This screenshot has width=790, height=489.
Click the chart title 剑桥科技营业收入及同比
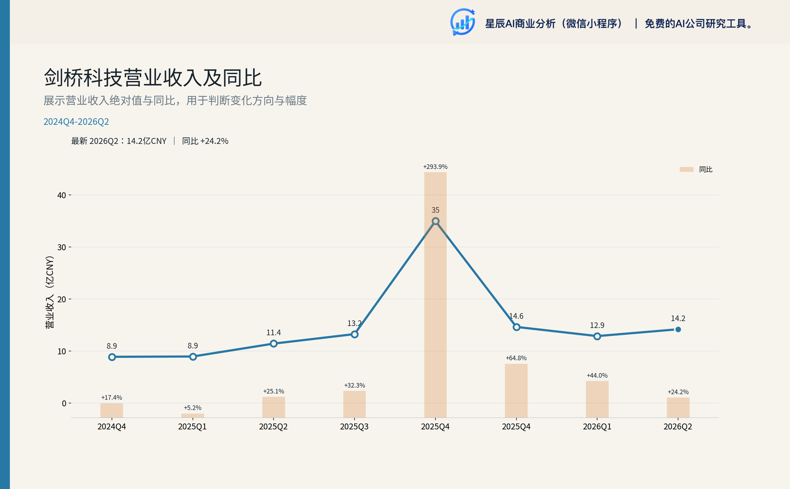point(153,78)
